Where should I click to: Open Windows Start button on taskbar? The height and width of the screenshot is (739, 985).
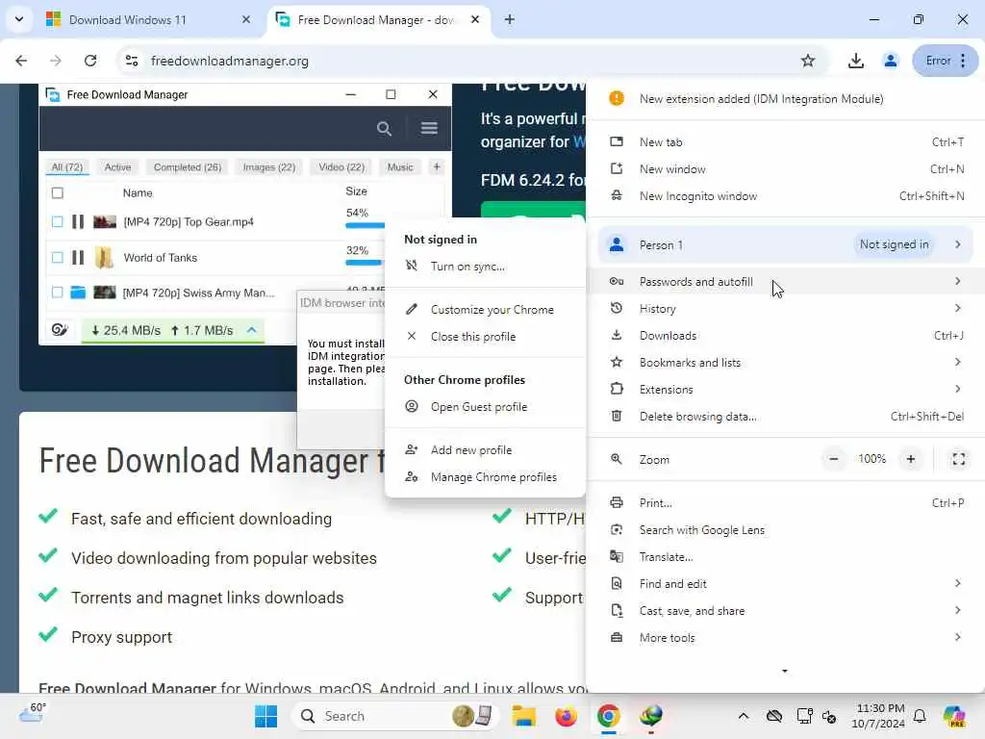coord(265,716)
